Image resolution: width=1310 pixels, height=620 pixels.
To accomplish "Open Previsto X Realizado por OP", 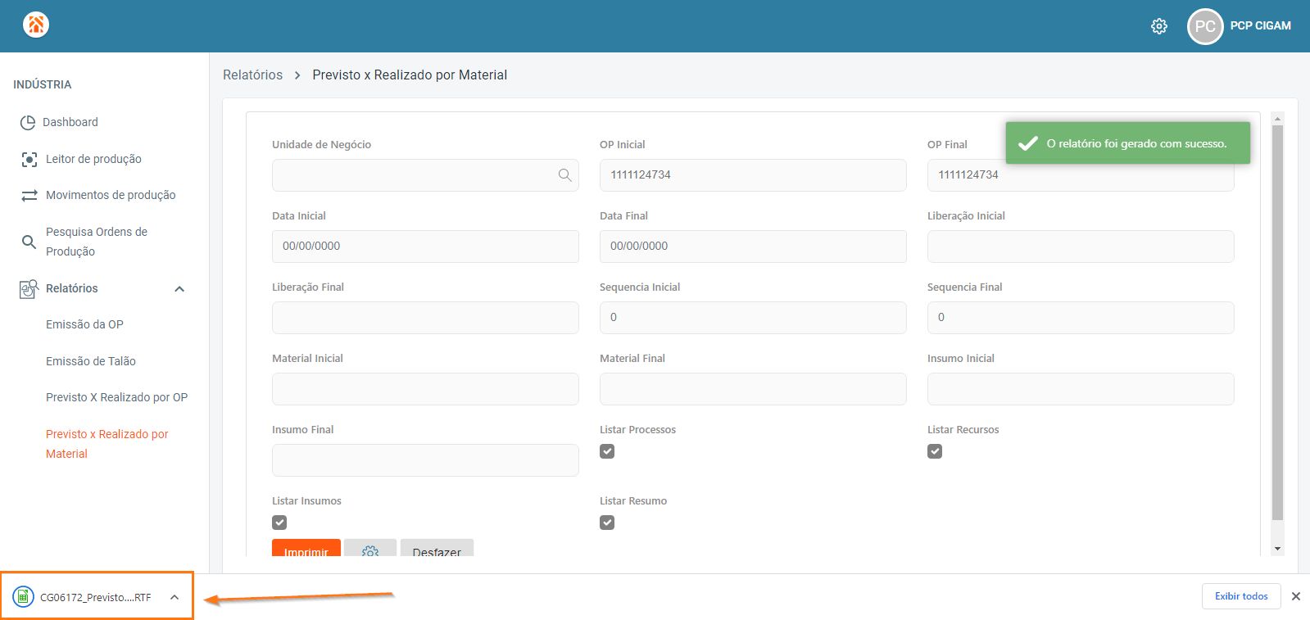I will 116,398.
